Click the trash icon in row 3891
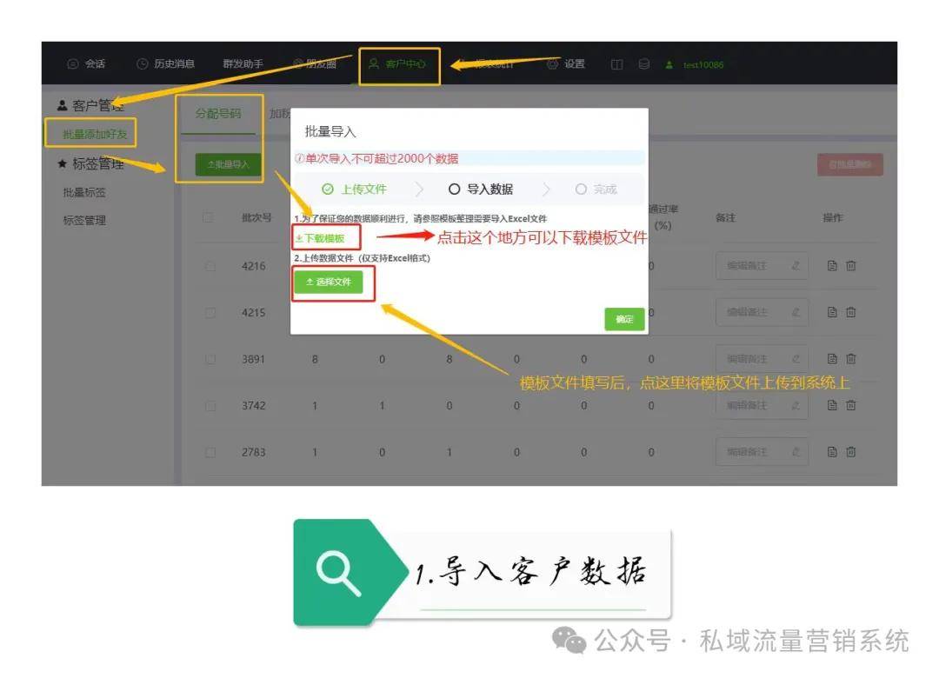This screenshot has width=939, height=678. [851, 358]
